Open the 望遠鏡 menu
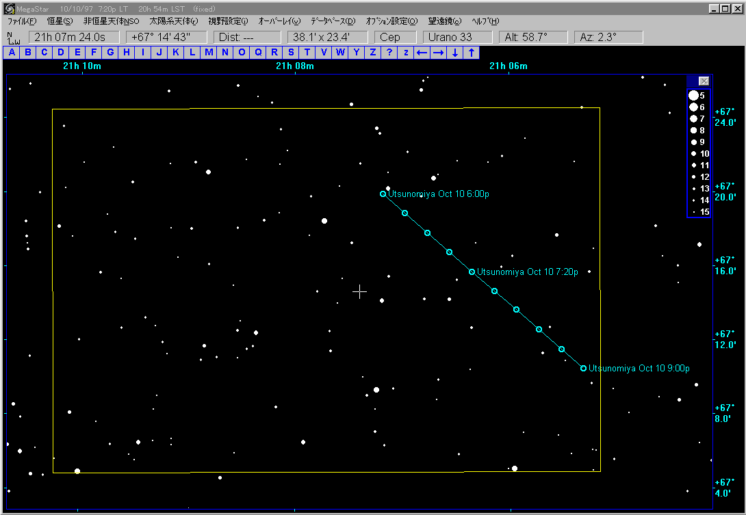746x515 pixels. (x=445, y=21)
